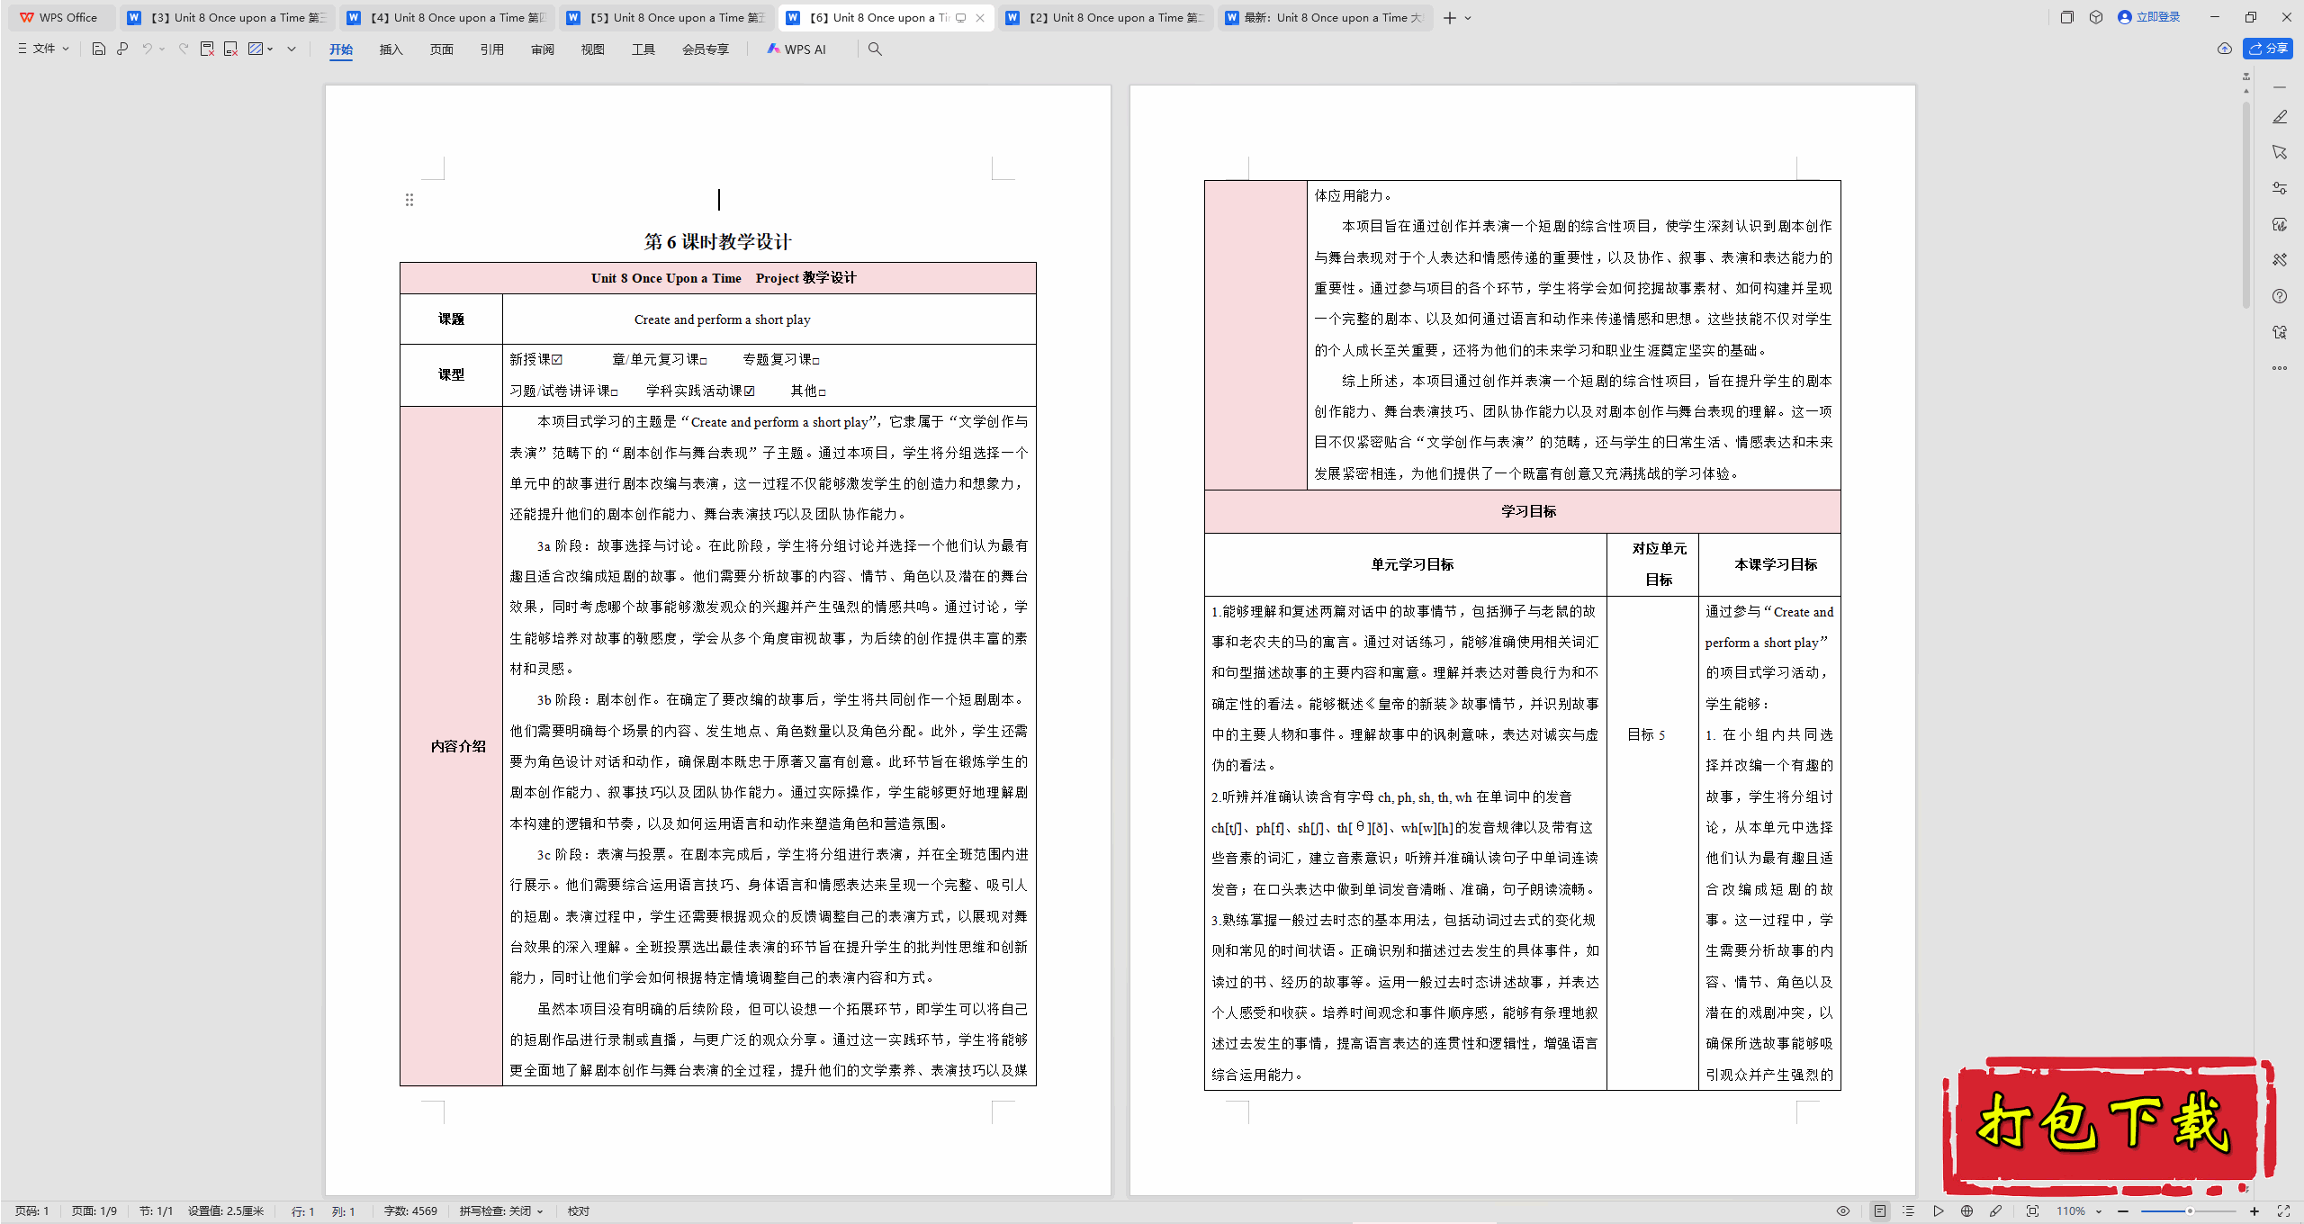Screen dimensions: 2304x1224
Task: Click the paragraph drag handle dots at the top of page one
Action: point(409,200)
